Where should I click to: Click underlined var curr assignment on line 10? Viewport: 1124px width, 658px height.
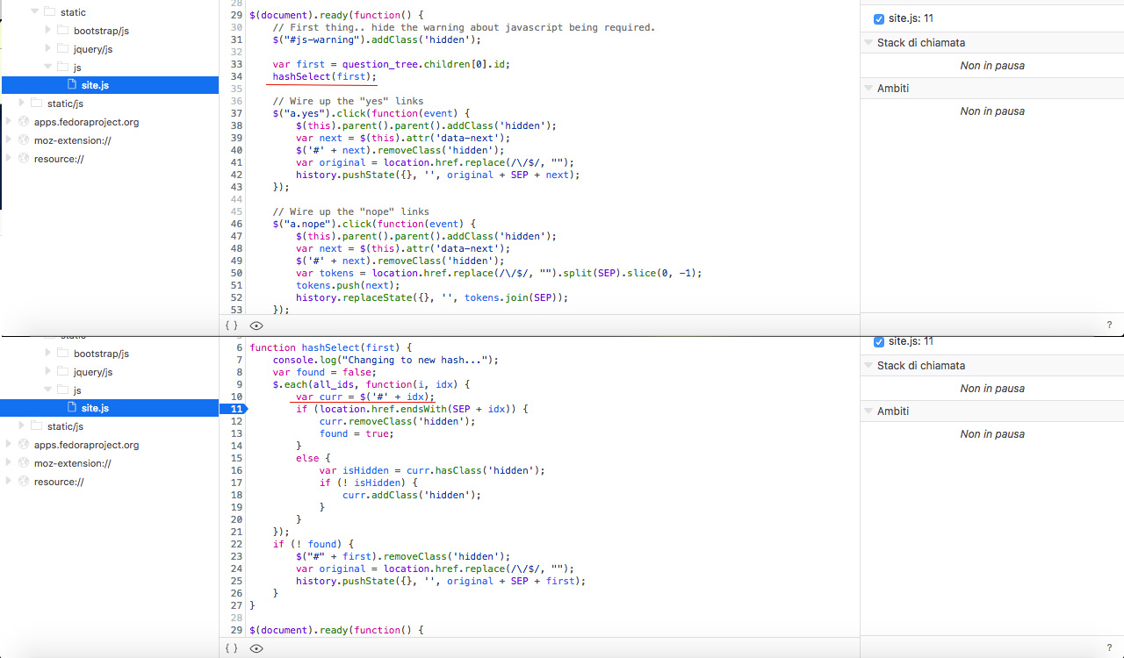[x=365, y=397]
